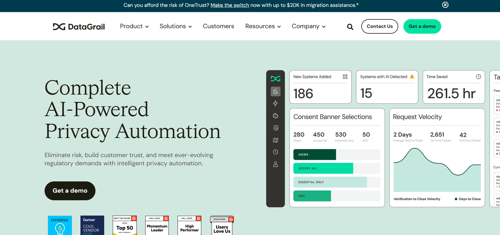500x235 pixels.
Task: Expand the Solutions dropdown menu
Action: pyautogui.click(x=176, y=26)
